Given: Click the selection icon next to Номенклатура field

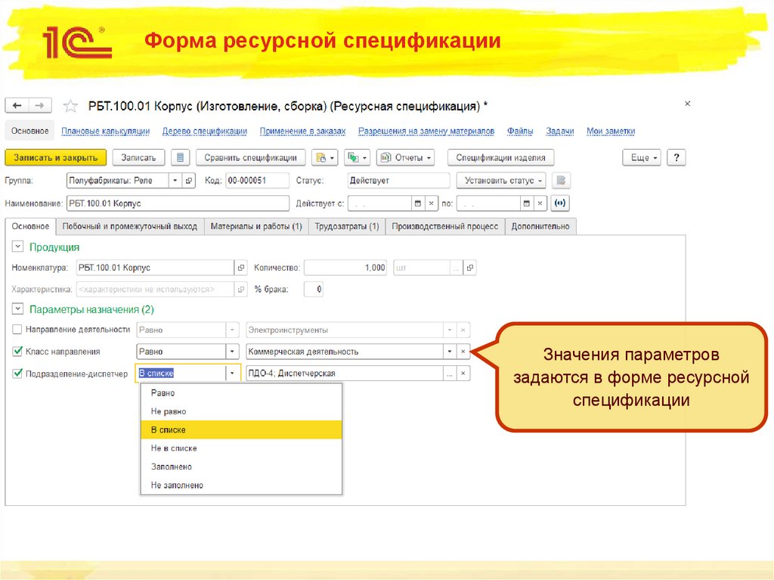Looking at the screenshot, I should click(x=240, y=268).
